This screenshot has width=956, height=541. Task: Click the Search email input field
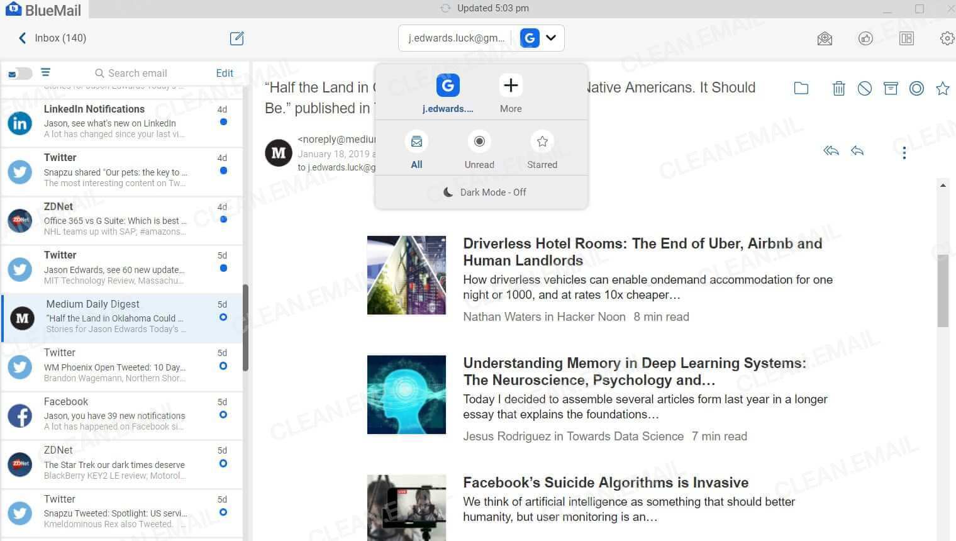point(138,73)
